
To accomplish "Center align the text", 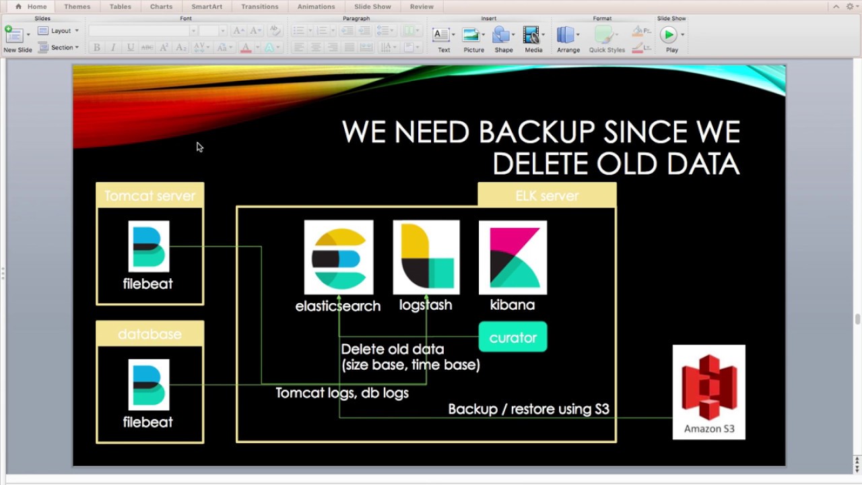I will 315,47.
